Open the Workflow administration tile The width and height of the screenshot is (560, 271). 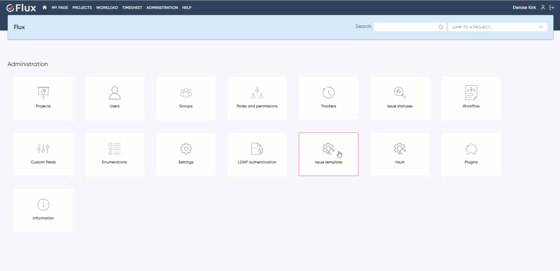pos(471,98)
